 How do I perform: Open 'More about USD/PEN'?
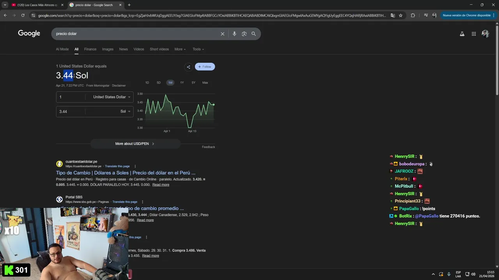tap(135, 144)
